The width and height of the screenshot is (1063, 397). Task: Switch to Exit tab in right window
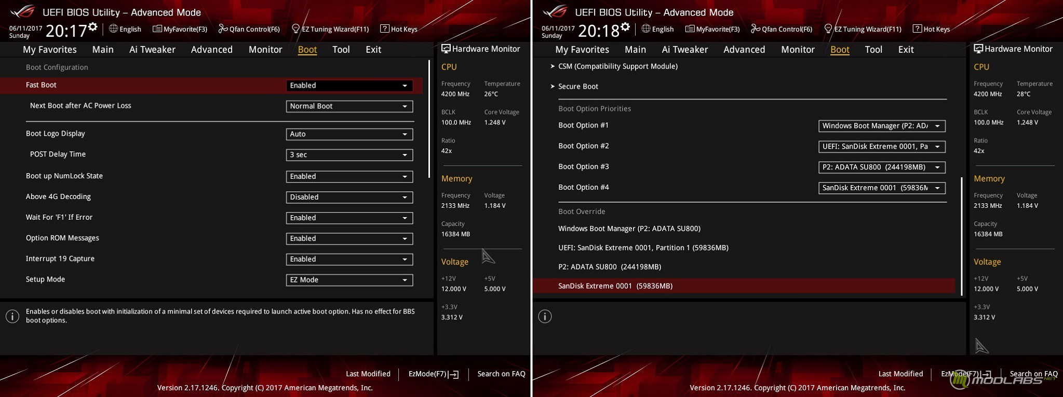coord(906,50)
